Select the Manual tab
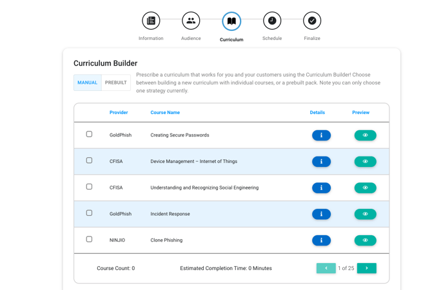Image resolution: width=432 pixels, height=290 pixels. [88, 82]
